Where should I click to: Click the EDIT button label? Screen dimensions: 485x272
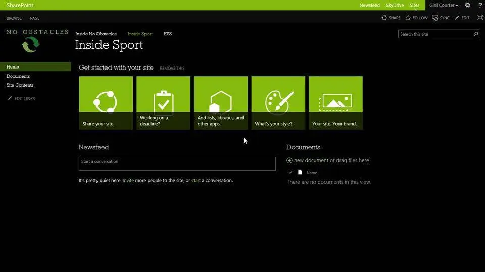465,18
